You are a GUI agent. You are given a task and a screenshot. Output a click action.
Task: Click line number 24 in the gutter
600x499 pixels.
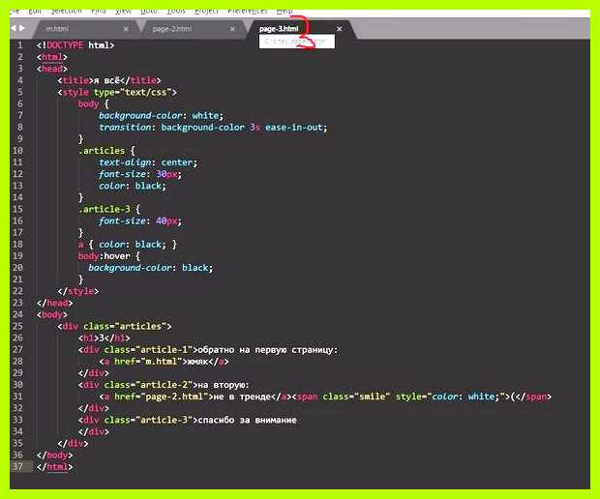(17, 314)
